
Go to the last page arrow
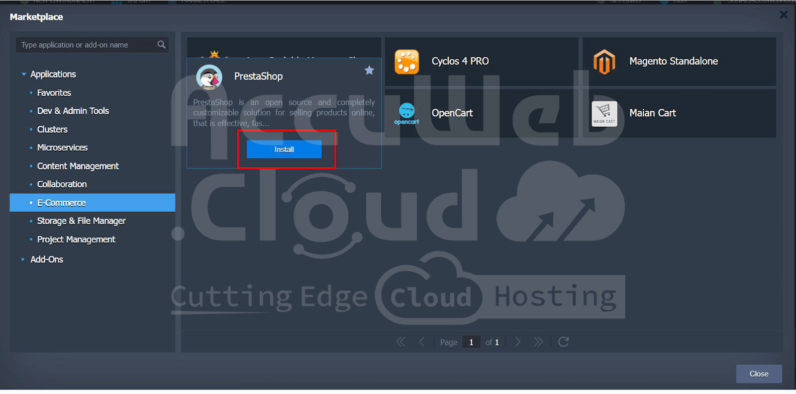(538, 342)
